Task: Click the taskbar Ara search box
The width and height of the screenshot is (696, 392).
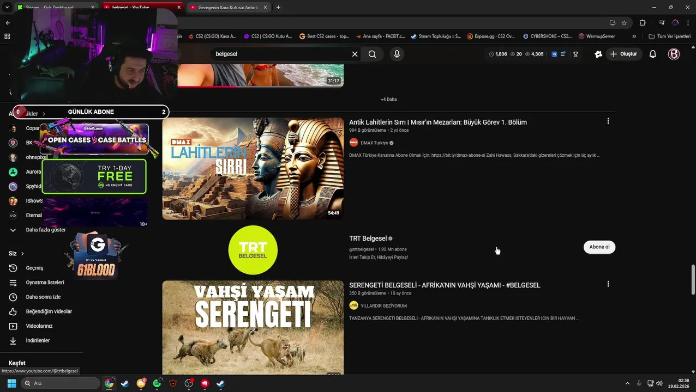Action: (x=61, y=383)
